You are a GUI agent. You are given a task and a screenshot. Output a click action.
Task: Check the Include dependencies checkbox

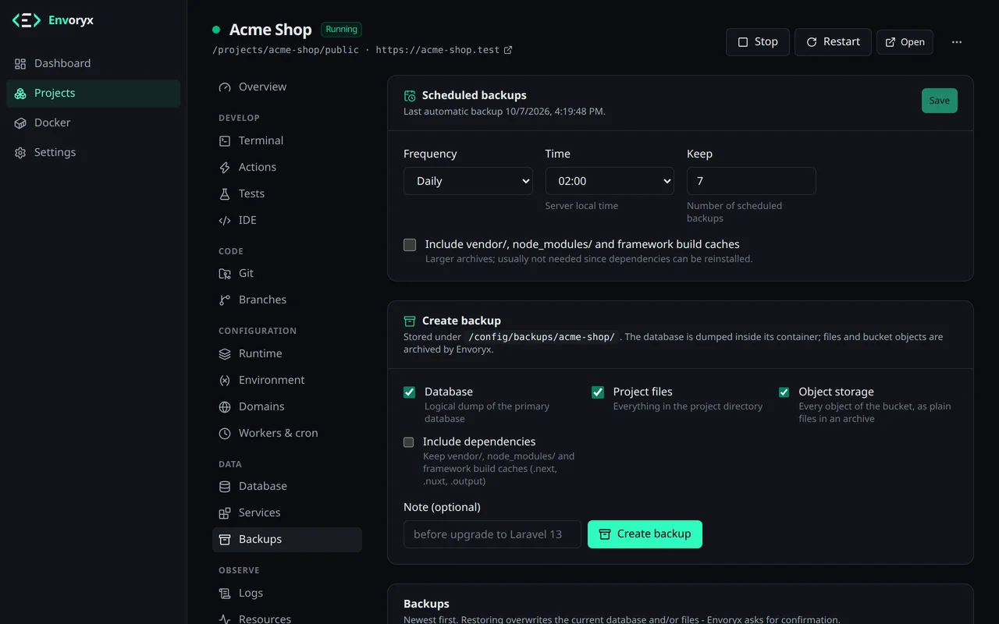coord(408,442)
